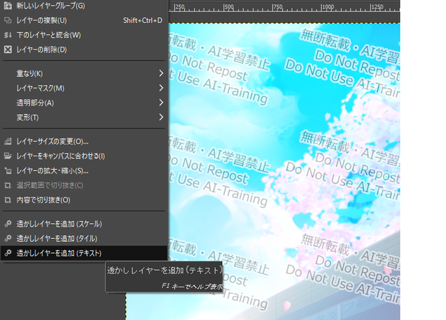Click the new layer group icon
The height and width of the screenshot is (320, 446).
[x=8, y=6]
